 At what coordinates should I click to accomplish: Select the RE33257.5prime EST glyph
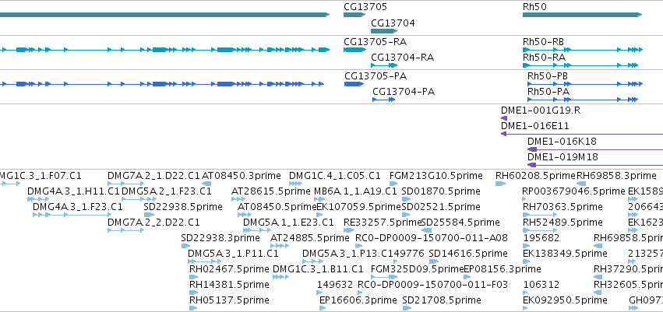349,230
